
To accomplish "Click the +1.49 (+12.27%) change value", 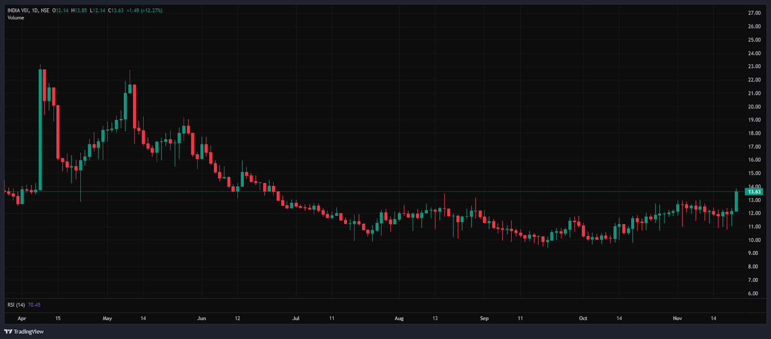I will pyautogui.click(x=144, y=11).
